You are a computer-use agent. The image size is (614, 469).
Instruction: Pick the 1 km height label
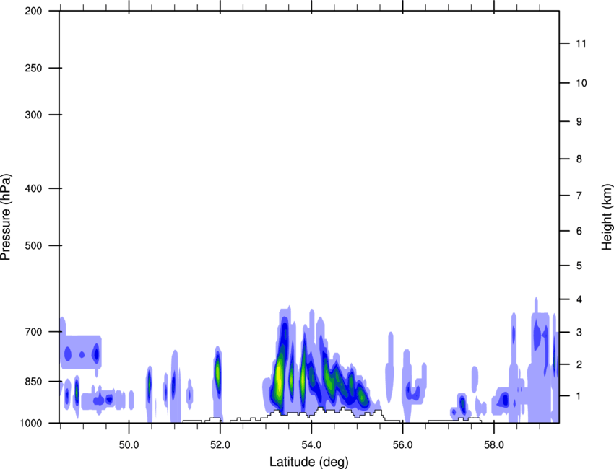(579, 396)
